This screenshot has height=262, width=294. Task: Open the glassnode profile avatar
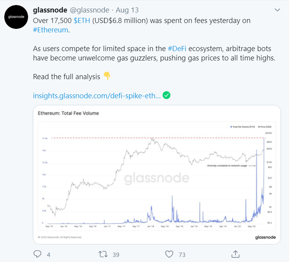click(x=16, y=18)
